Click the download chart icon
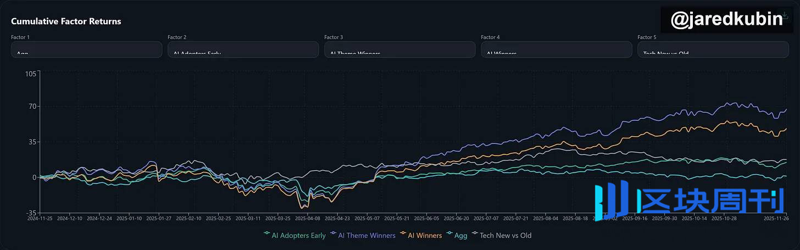This screenshot has height=250, width=800. (x=785, y=15)
